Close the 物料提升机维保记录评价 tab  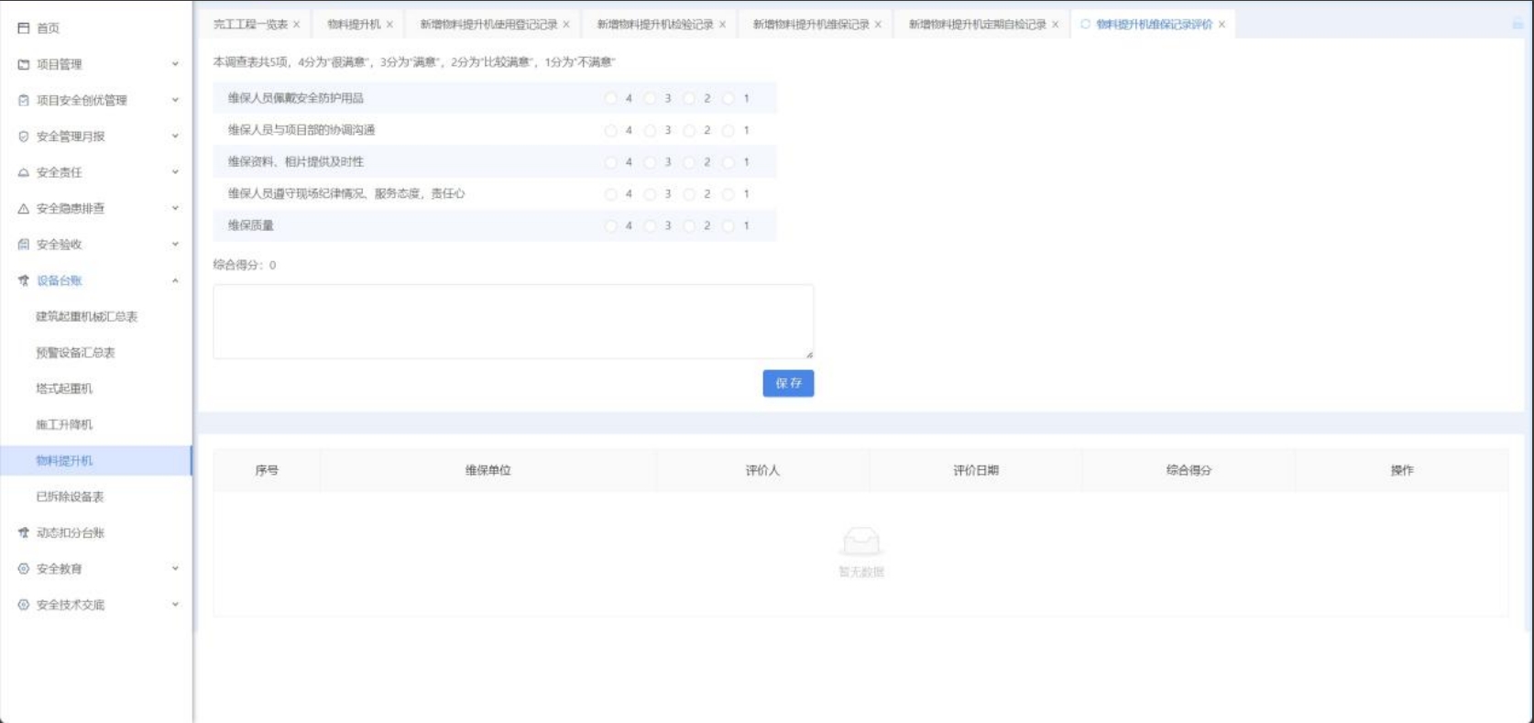1222,25
